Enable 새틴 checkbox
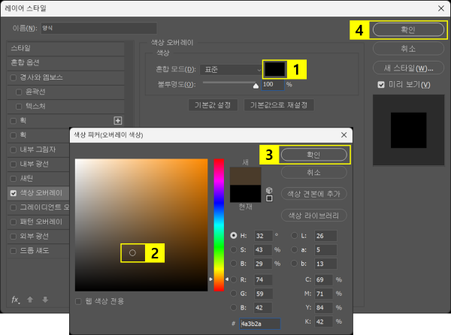Image resolution: width=451 pixels, height=335 pixels. click(x=14, y=179)
